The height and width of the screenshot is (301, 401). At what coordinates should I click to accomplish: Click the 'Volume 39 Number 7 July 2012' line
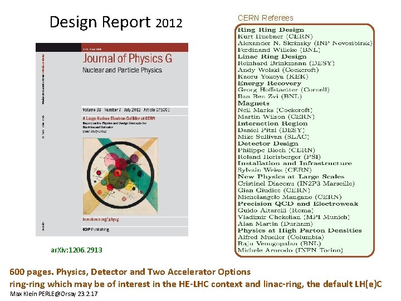[111, 110]
